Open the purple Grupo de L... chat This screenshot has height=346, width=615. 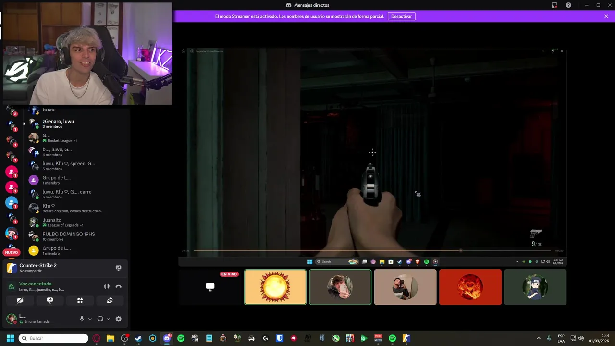pyautogui.click(x=77, y=180)
